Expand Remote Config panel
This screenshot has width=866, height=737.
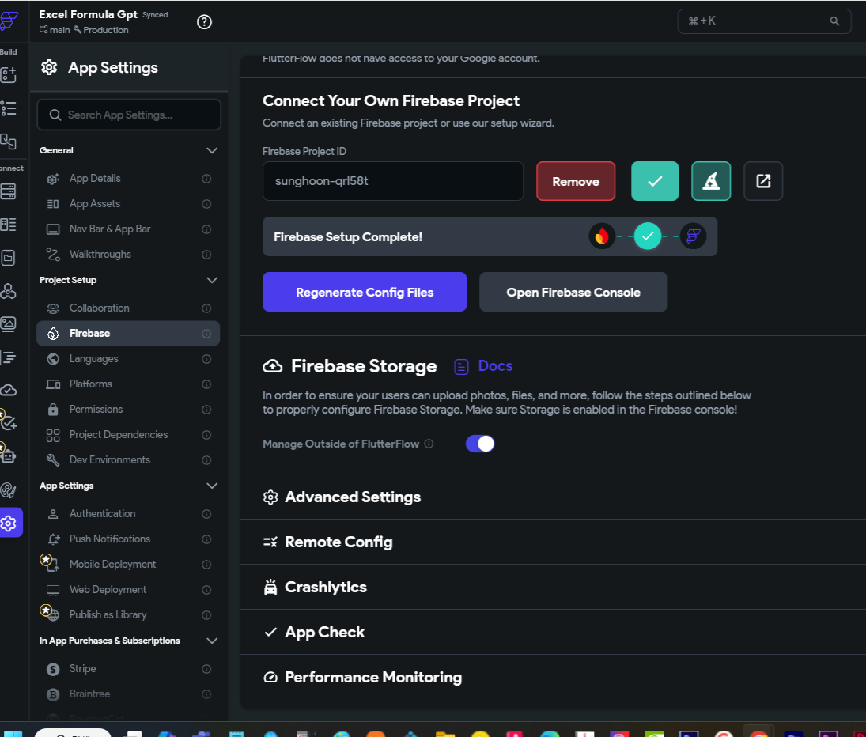tap(553, 542)
